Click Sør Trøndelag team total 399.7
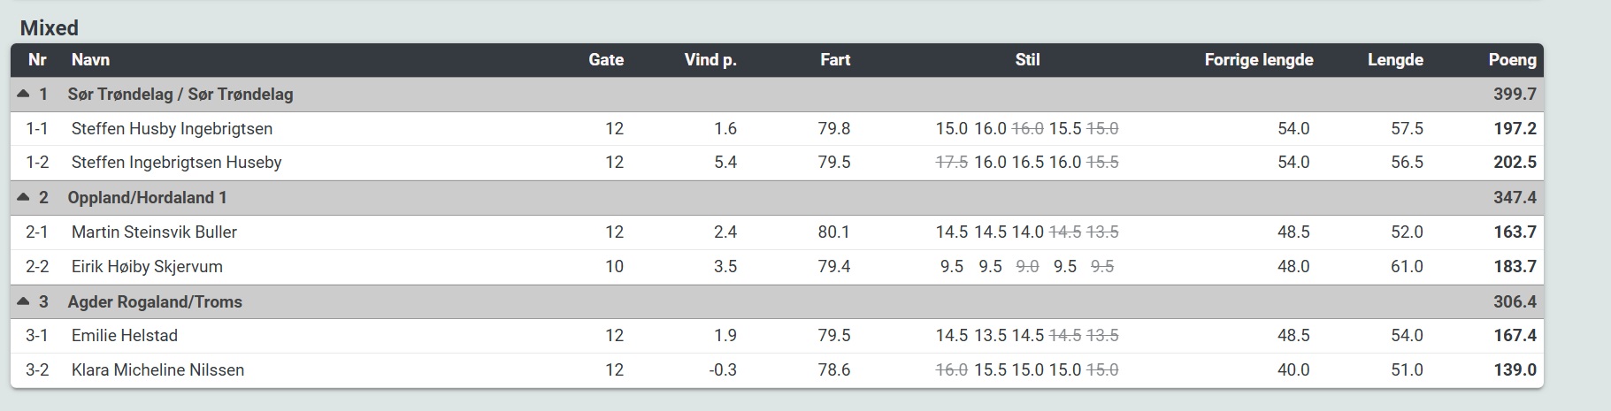1611x411 pixels. pyautogui.click(x=1515, y=94)
